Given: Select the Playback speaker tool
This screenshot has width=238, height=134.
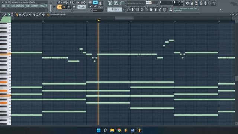Looking at the screenshot, I should 44,15.
